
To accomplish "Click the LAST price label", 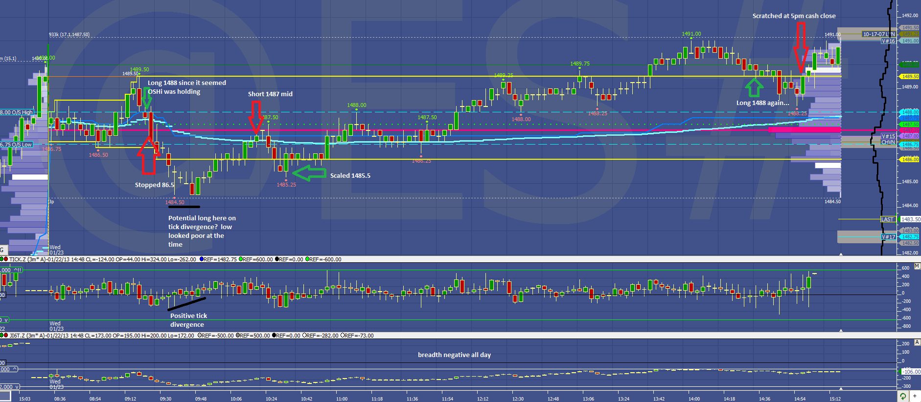I will pos(888,219).
